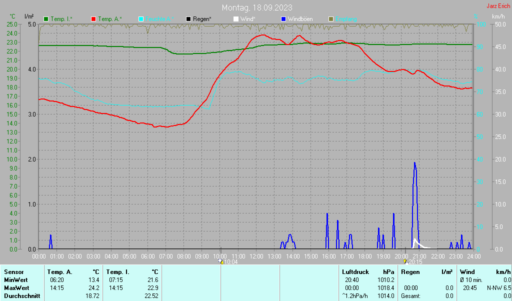Click the black Regen legend square
Viewport: 512px width, 301px height.
pos(188,19)
